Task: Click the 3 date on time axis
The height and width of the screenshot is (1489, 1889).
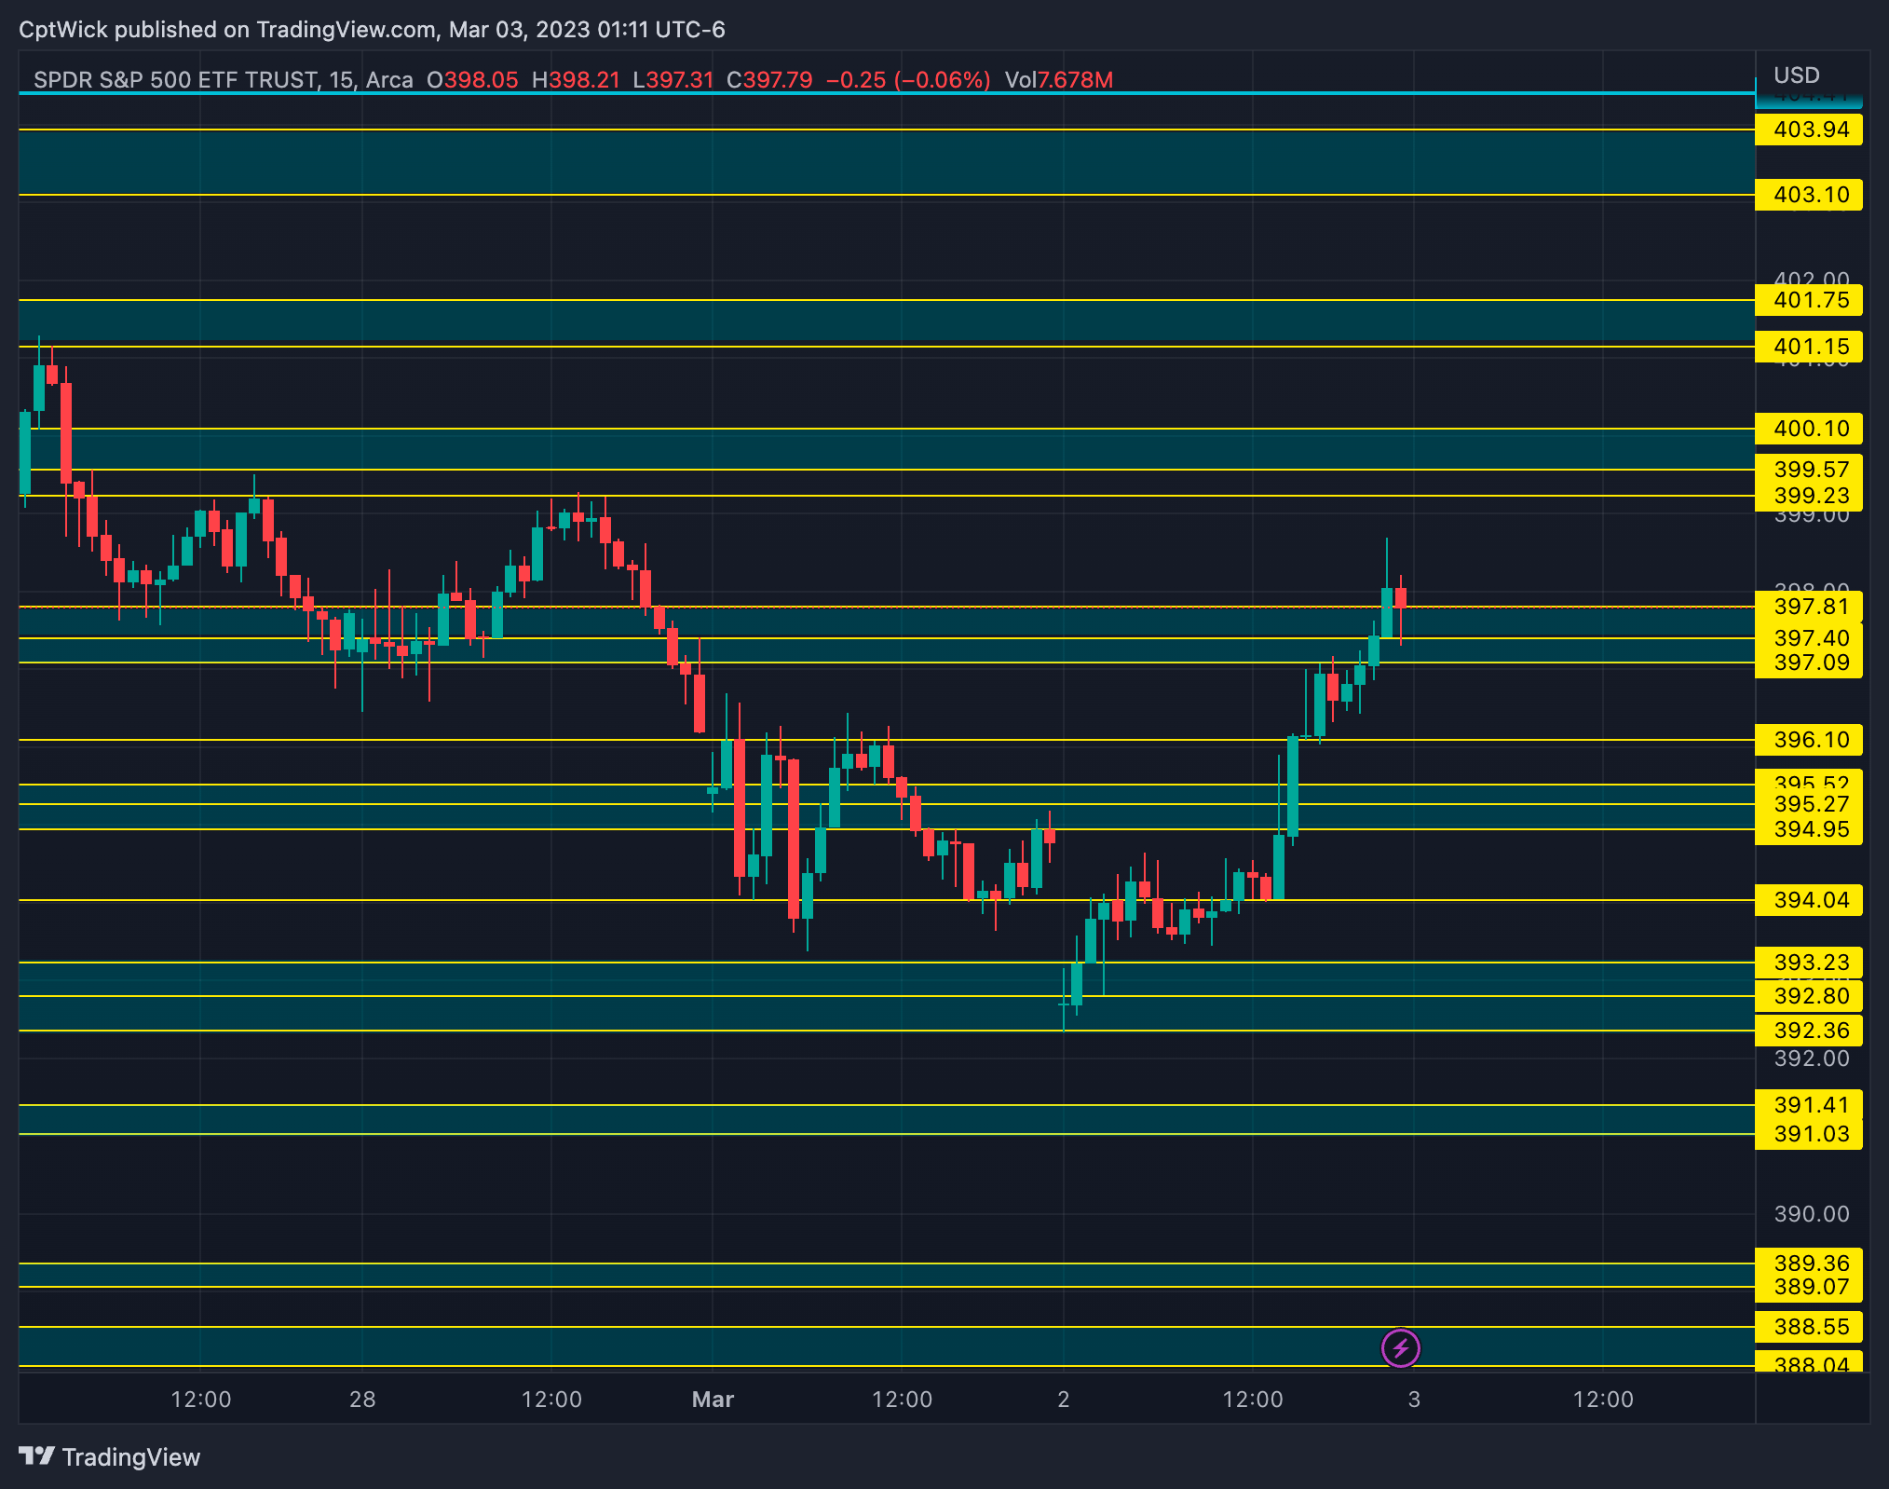Action: (x=1414, y=1400)
